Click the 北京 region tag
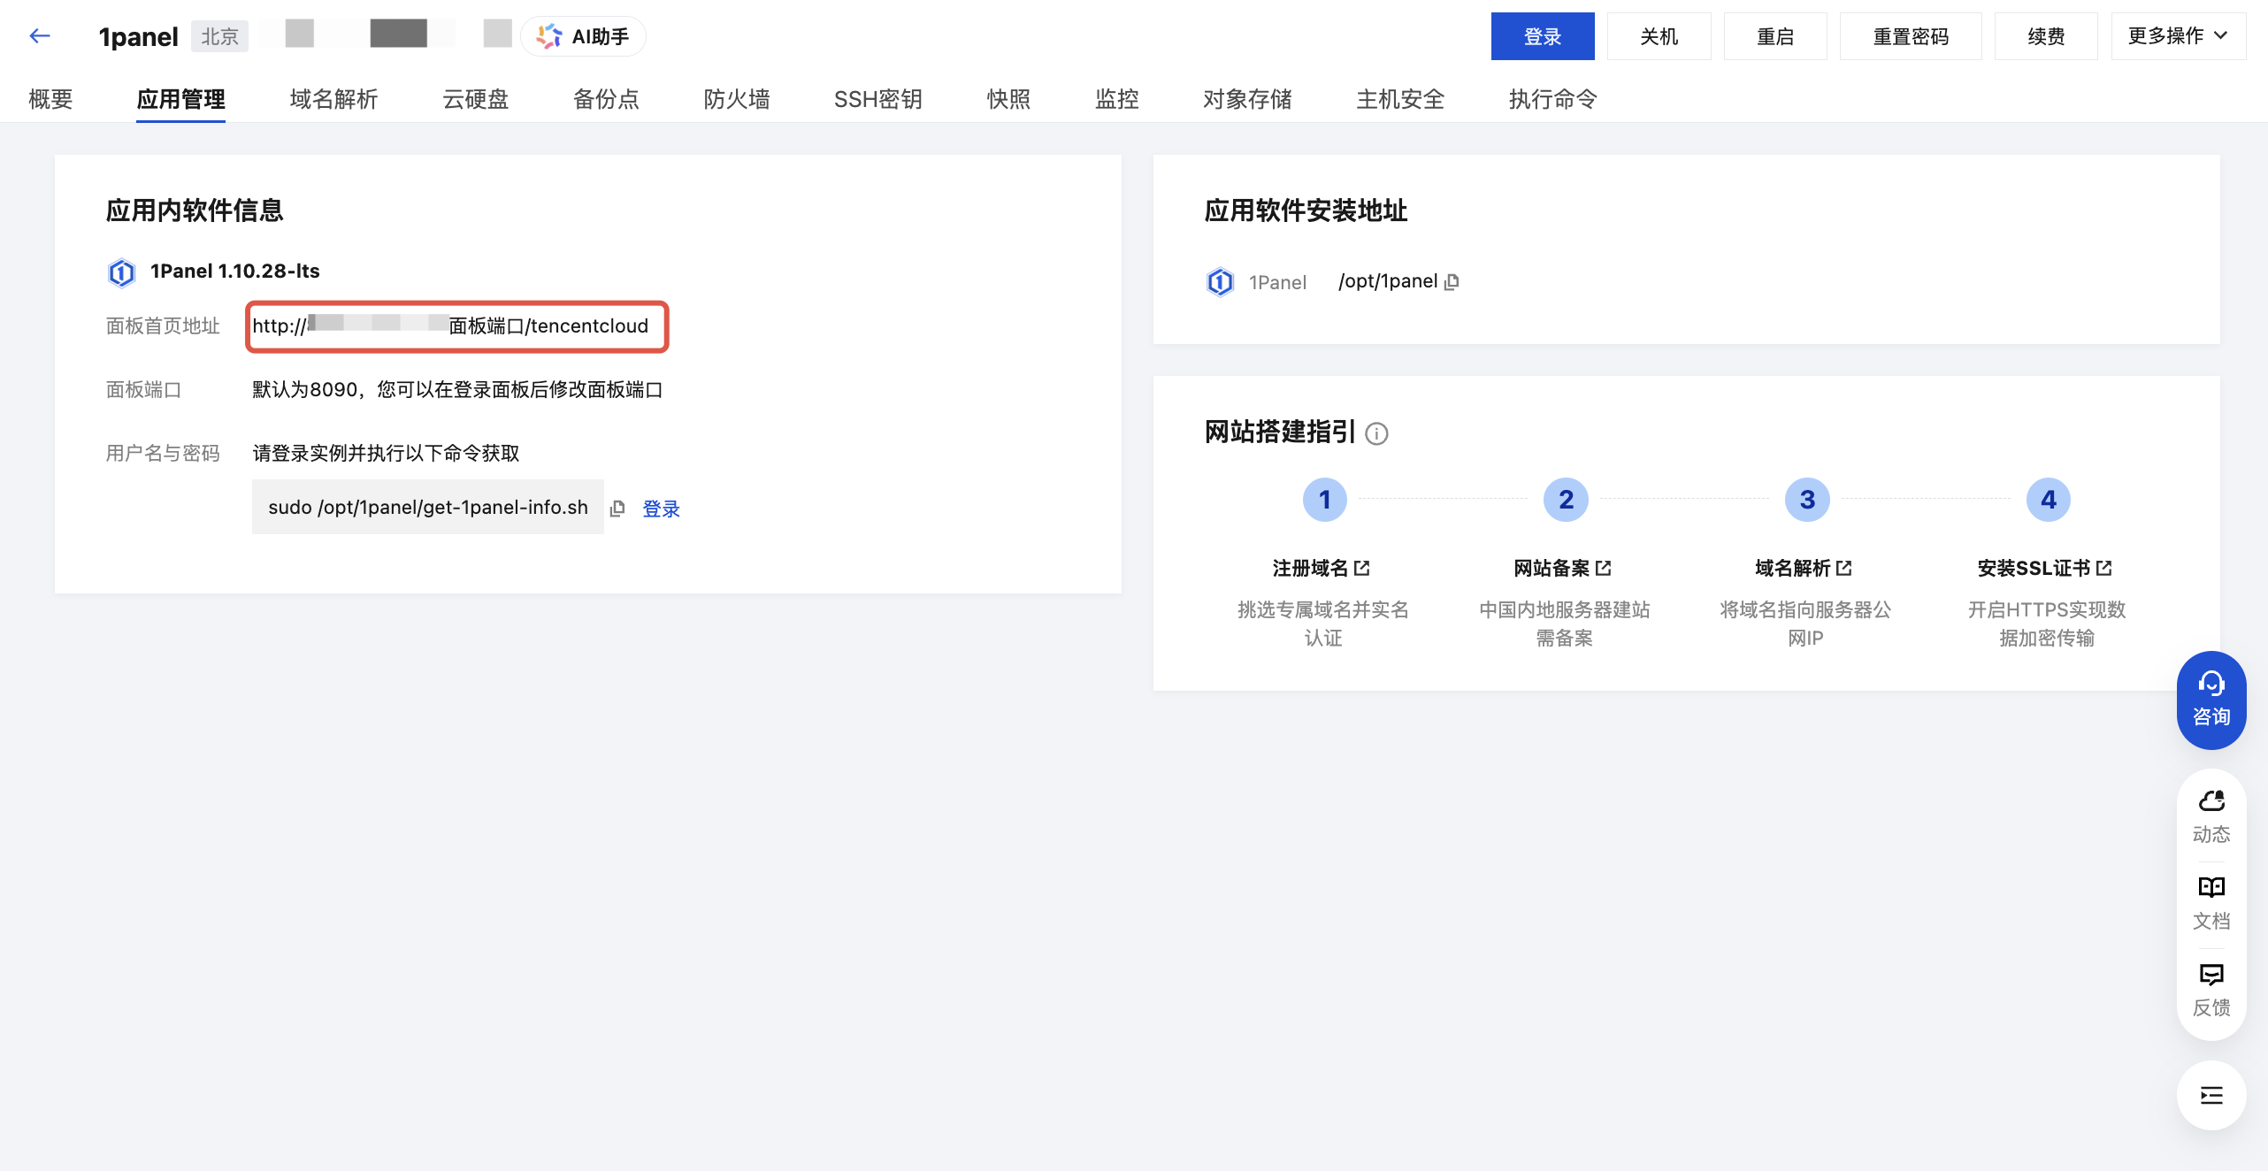The height and width of the screenshot is (1171, 2268). click(x=219, y=36)
